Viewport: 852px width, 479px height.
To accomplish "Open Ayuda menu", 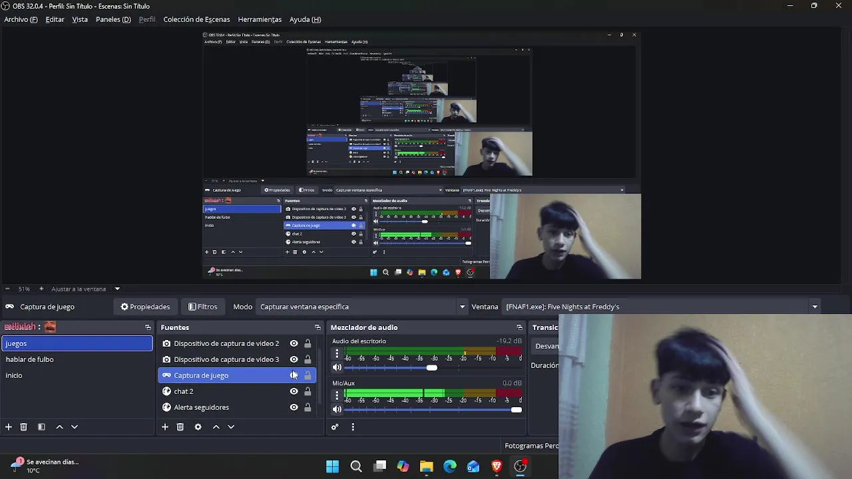I will (305, 19).
